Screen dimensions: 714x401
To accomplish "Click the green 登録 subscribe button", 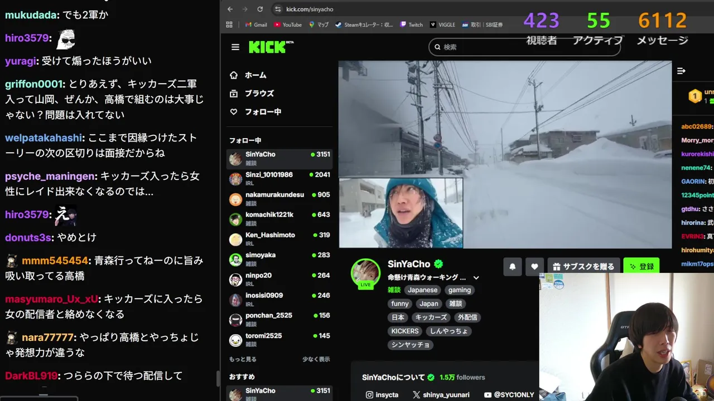I will point(641,267).
